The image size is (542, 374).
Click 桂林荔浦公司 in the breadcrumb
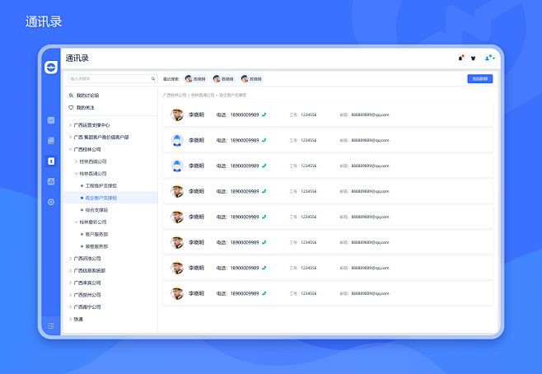tap(203, 95)
